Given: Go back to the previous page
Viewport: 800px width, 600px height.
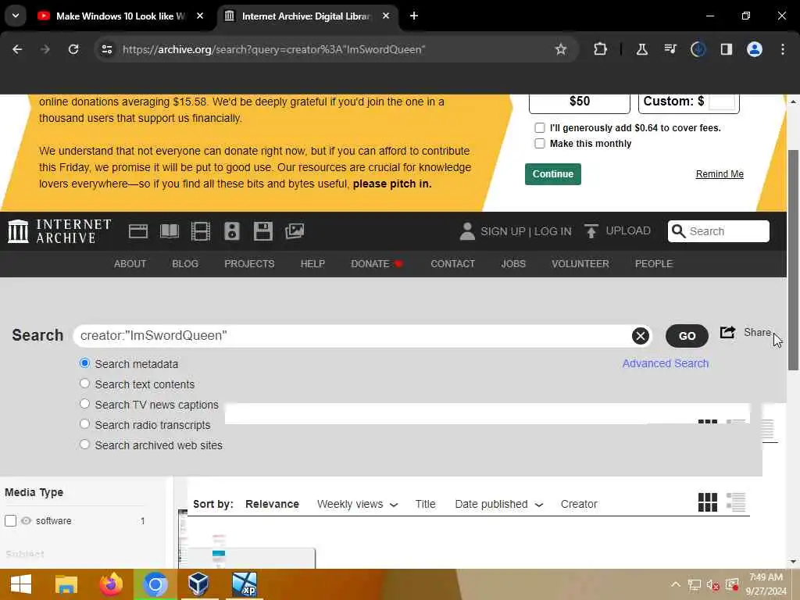Looking at the screenshot, I should tap(17, 49).
